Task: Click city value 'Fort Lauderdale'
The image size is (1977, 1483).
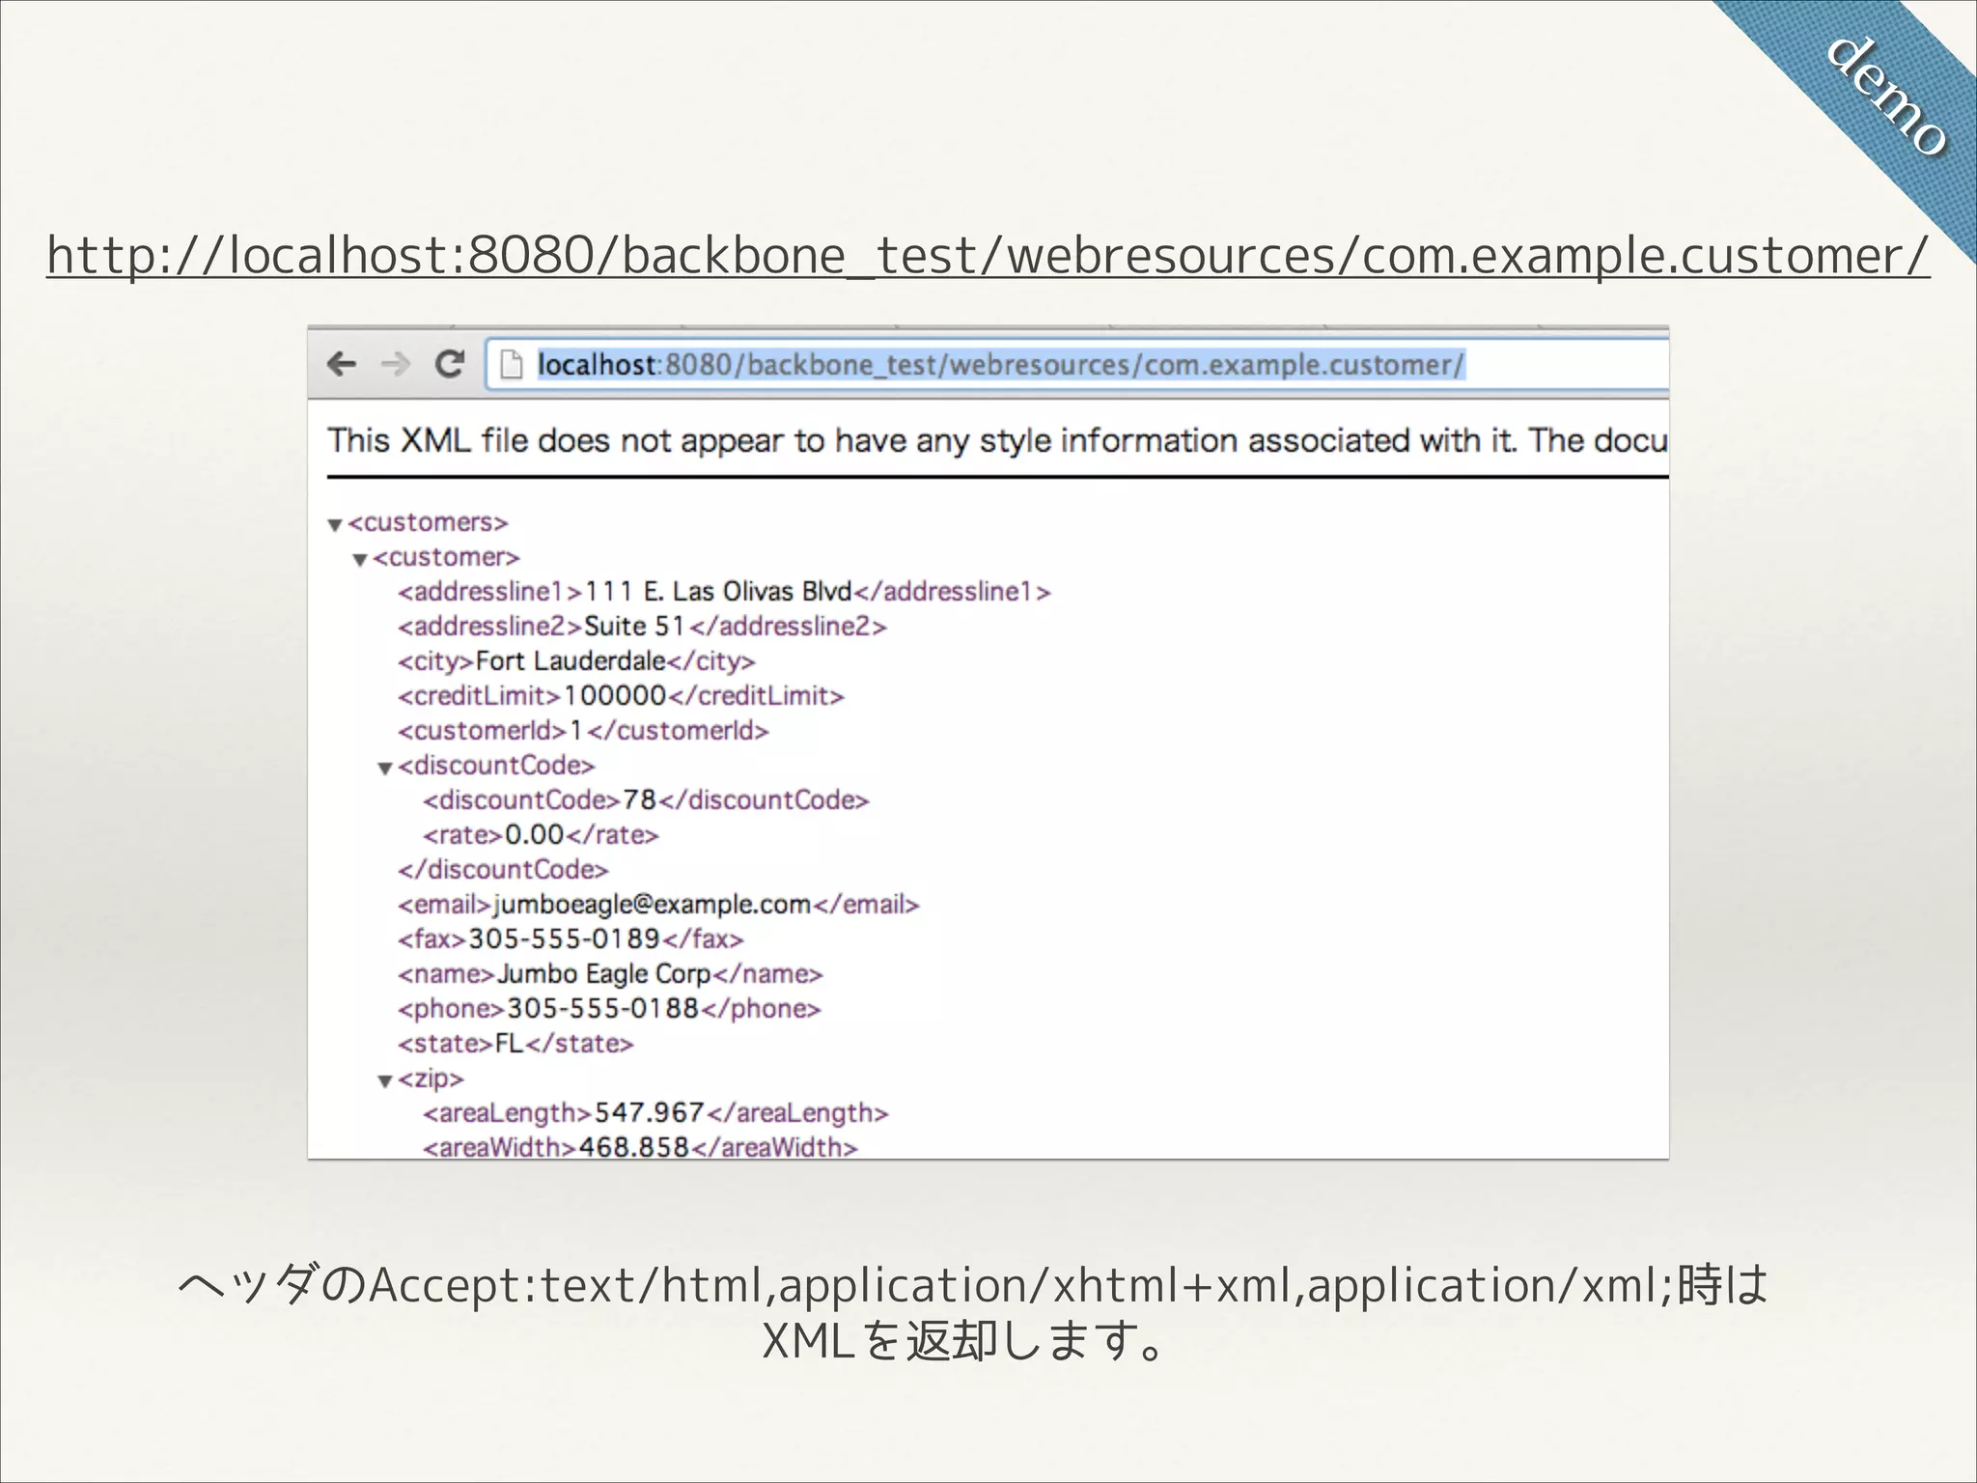Action: pos(571,660)
